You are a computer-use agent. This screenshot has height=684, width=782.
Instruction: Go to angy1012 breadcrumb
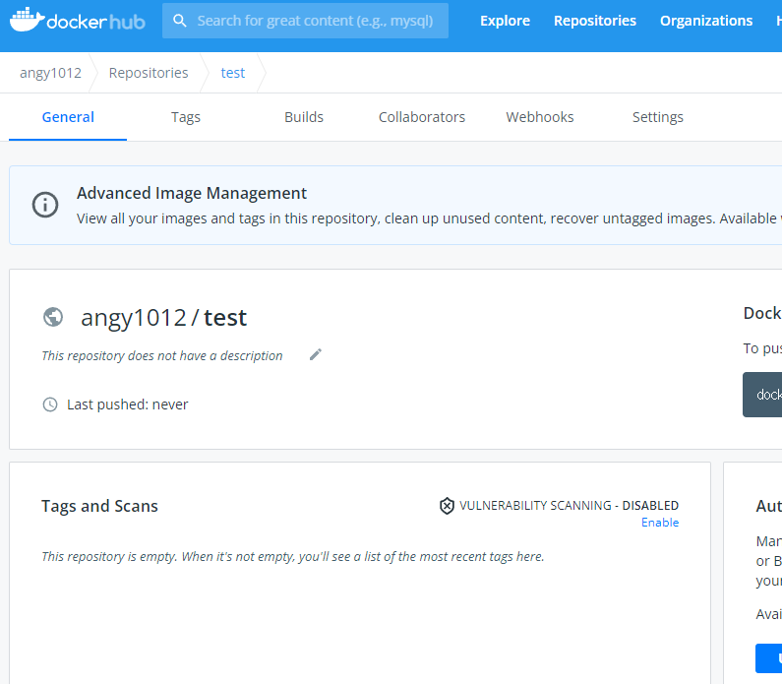click(x=50, y=73)
